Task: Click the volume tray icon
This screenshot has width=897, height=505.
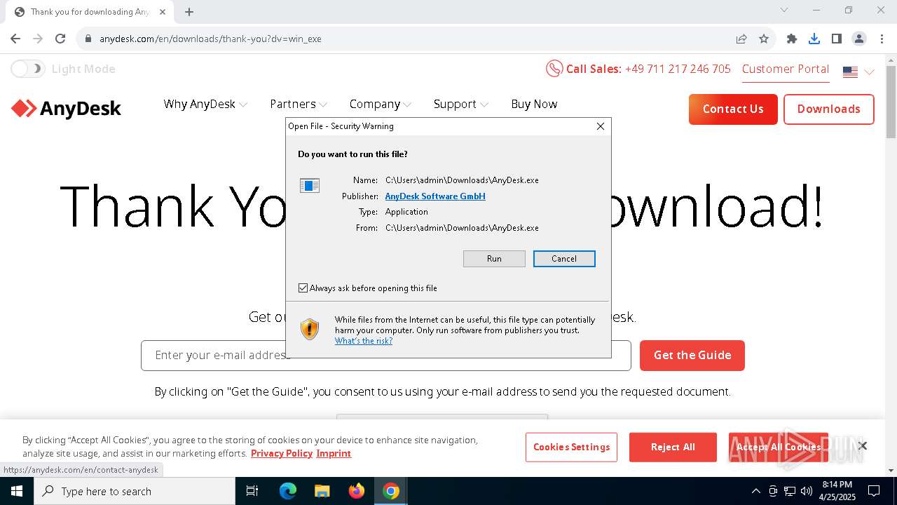Action: pyautogui.click(x=807, y=491)
